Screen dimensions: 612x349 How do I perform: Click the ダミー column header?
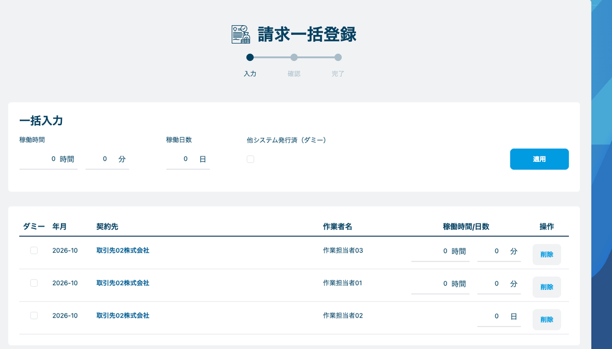(x=34, y=226)
